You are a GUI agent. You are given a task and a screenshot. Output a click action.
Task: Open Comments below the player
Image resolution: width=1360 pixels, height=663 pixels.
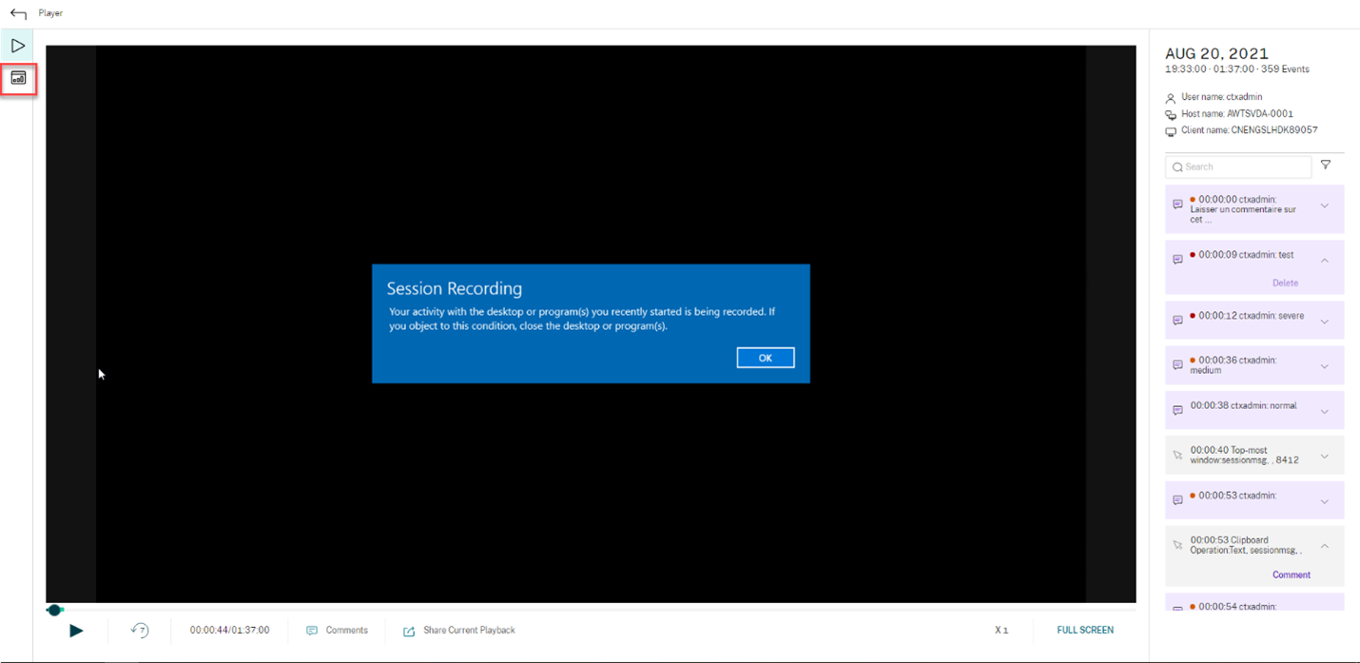pos(346,630)
